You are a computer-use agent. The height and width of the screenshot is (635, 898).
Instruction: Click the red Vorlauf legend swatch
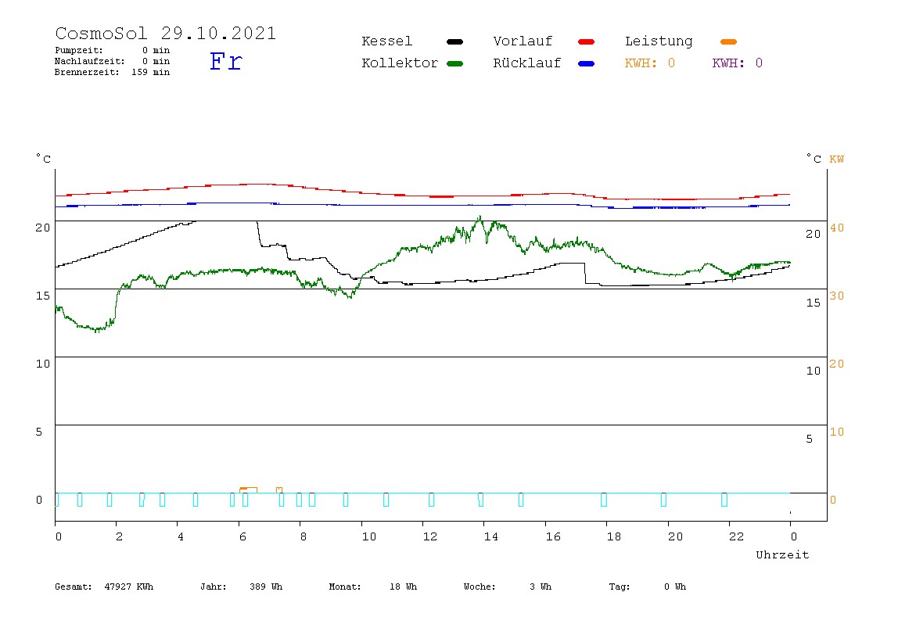(x=587, y=41)
